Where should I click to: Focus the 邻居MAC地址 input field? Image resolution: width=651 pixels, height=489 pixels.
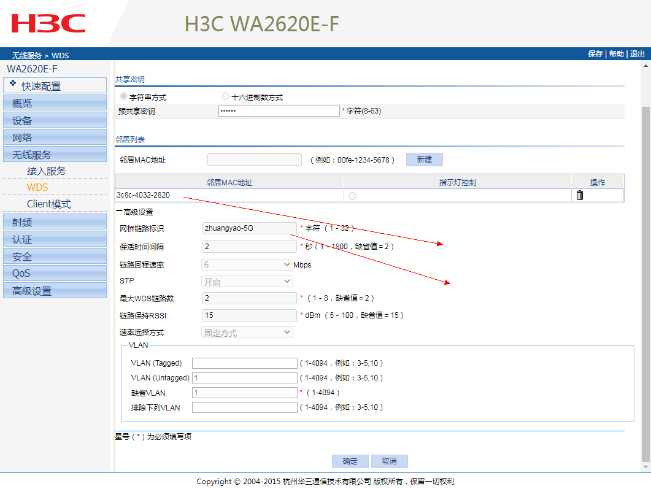(255, 160)
